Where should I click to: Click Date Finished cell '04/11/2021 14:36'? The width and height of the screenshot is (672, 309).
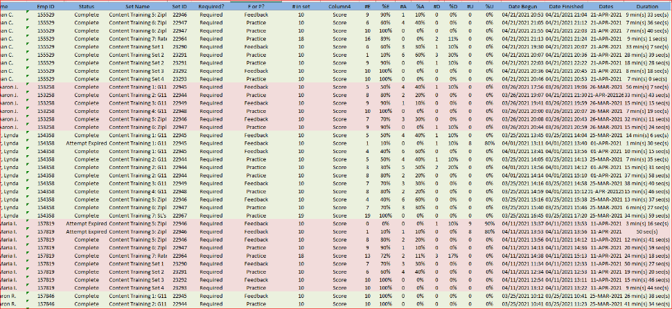[565, 247]
